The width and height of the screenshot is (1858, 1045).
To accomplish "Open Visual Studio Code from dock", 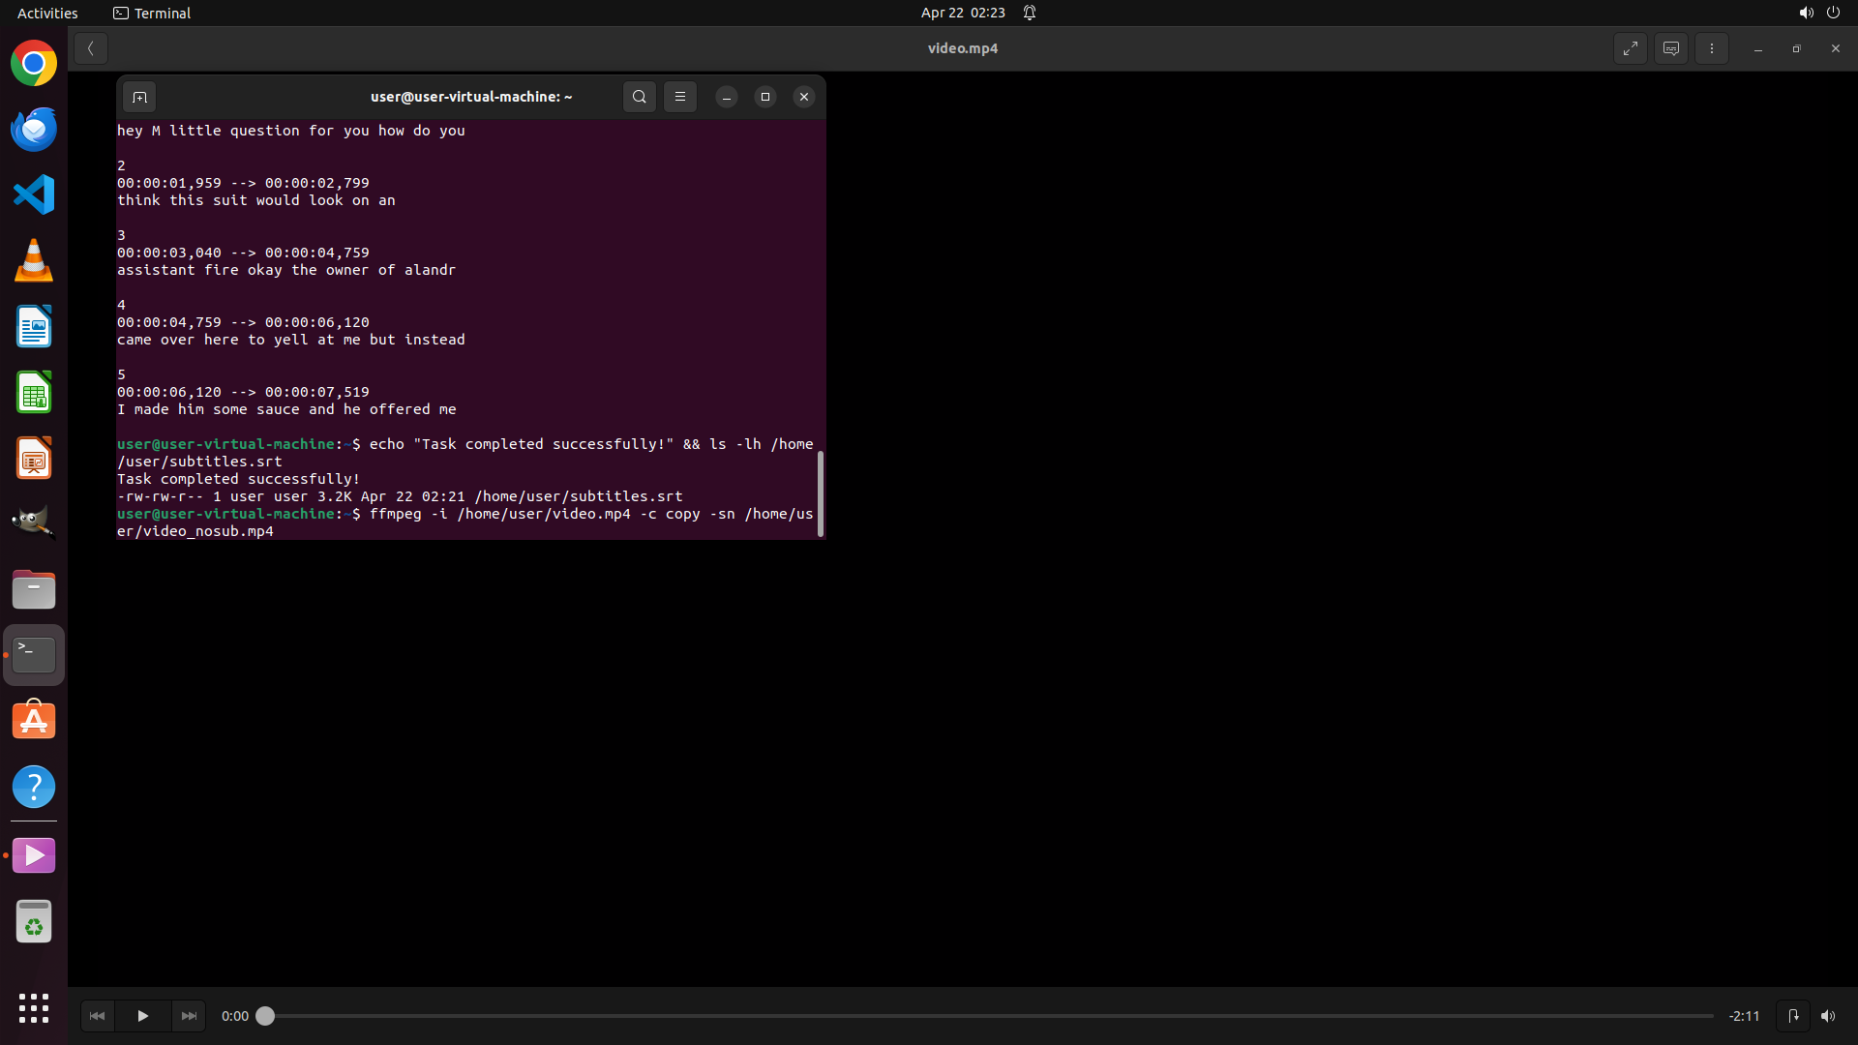I will (34, 194).
